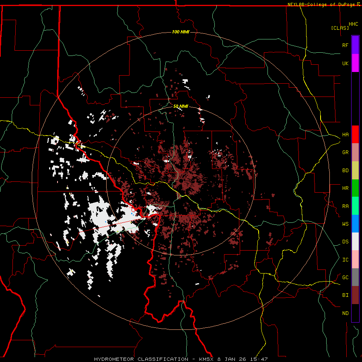Click the 'UK' legend label
Viewport: 362px width, 362px height.
(x=345, y=63)
